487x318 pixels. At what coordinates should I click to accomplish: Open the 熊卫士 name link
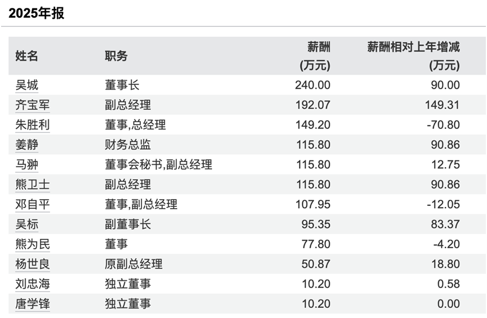tap(33, 185)
